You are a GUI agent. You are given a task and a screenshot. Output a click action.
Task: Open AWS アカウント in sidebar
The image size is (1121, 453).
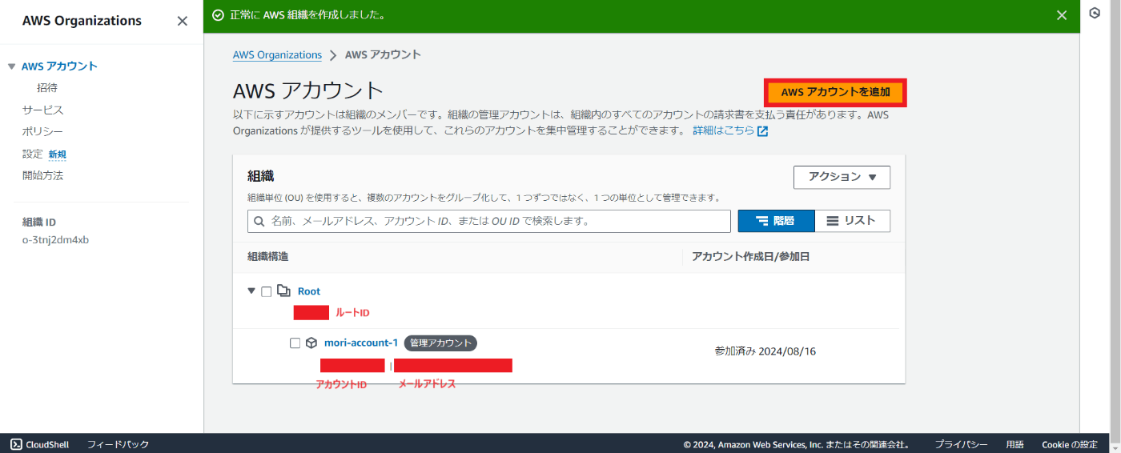59,66
